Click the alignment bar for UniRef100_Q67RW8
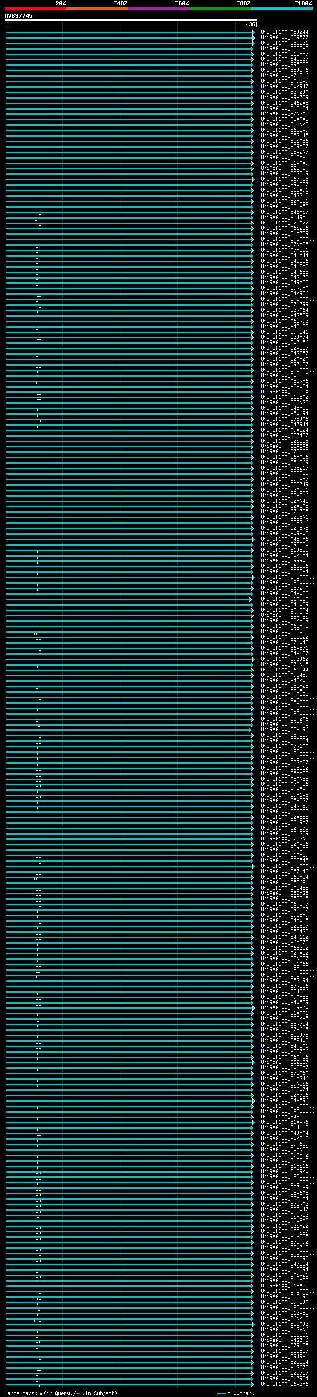 point(130,179)
